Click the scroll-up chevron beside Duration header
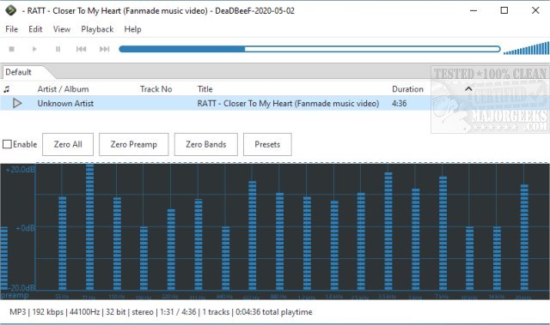This screenshot has width=550, height=325. tap(468, 89)
